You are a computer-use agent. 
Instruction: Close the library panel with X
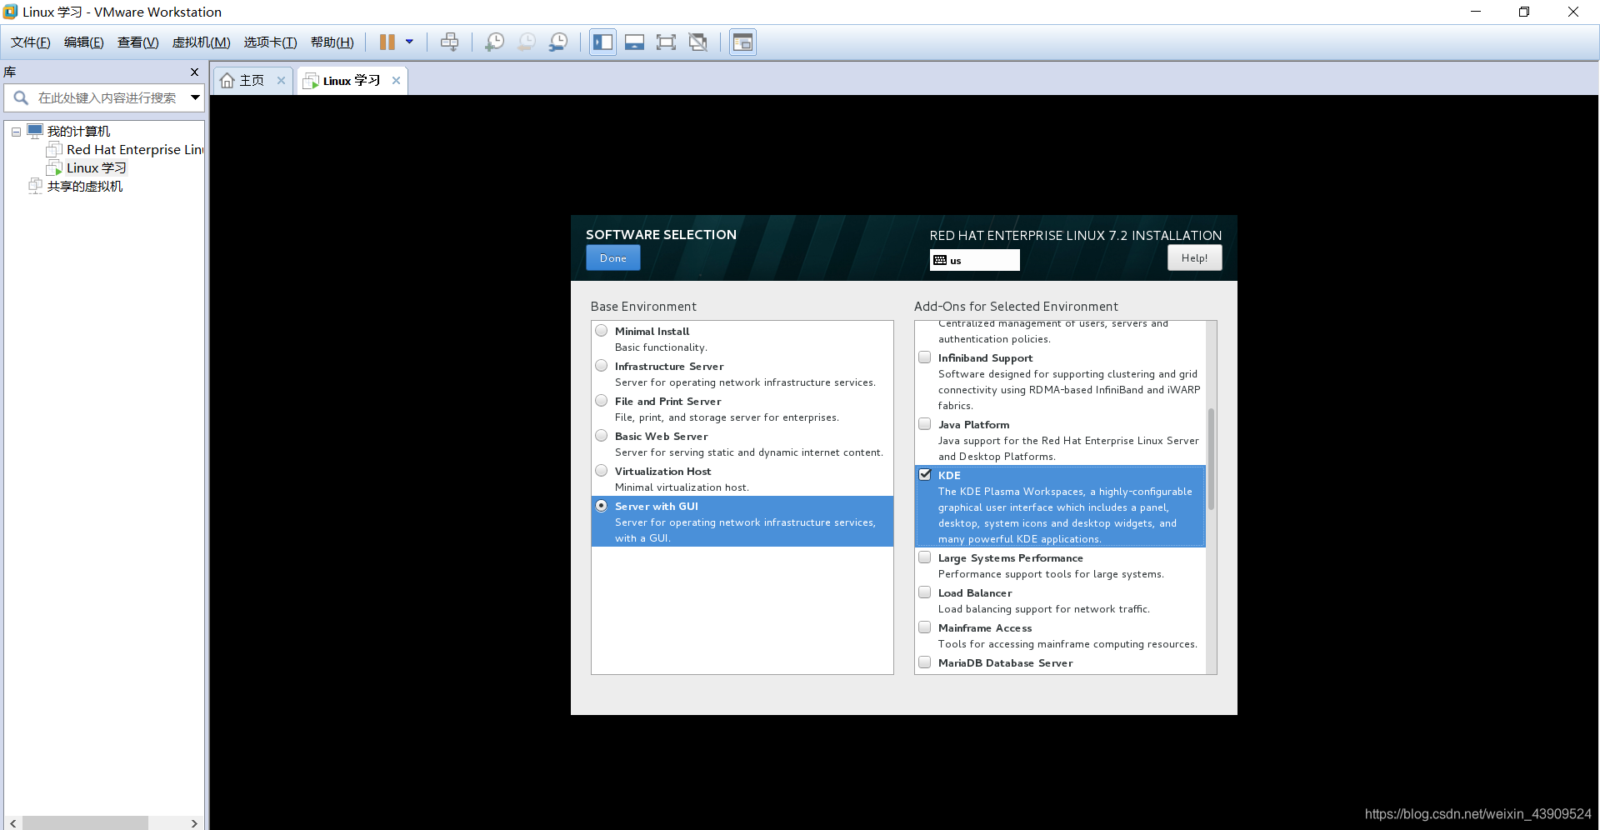[x=194, y=72]
